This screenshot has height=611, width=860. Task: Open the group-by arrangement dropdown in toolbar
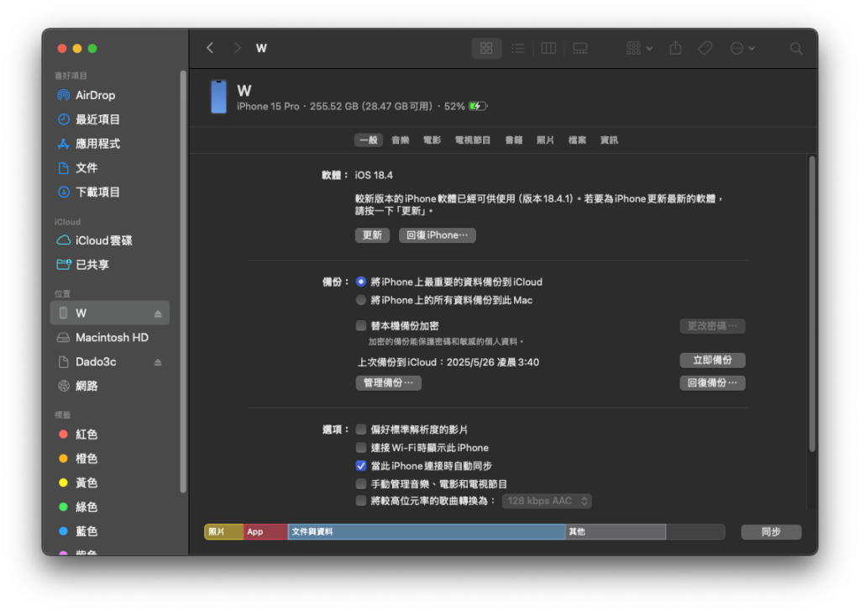click(639, 48)
